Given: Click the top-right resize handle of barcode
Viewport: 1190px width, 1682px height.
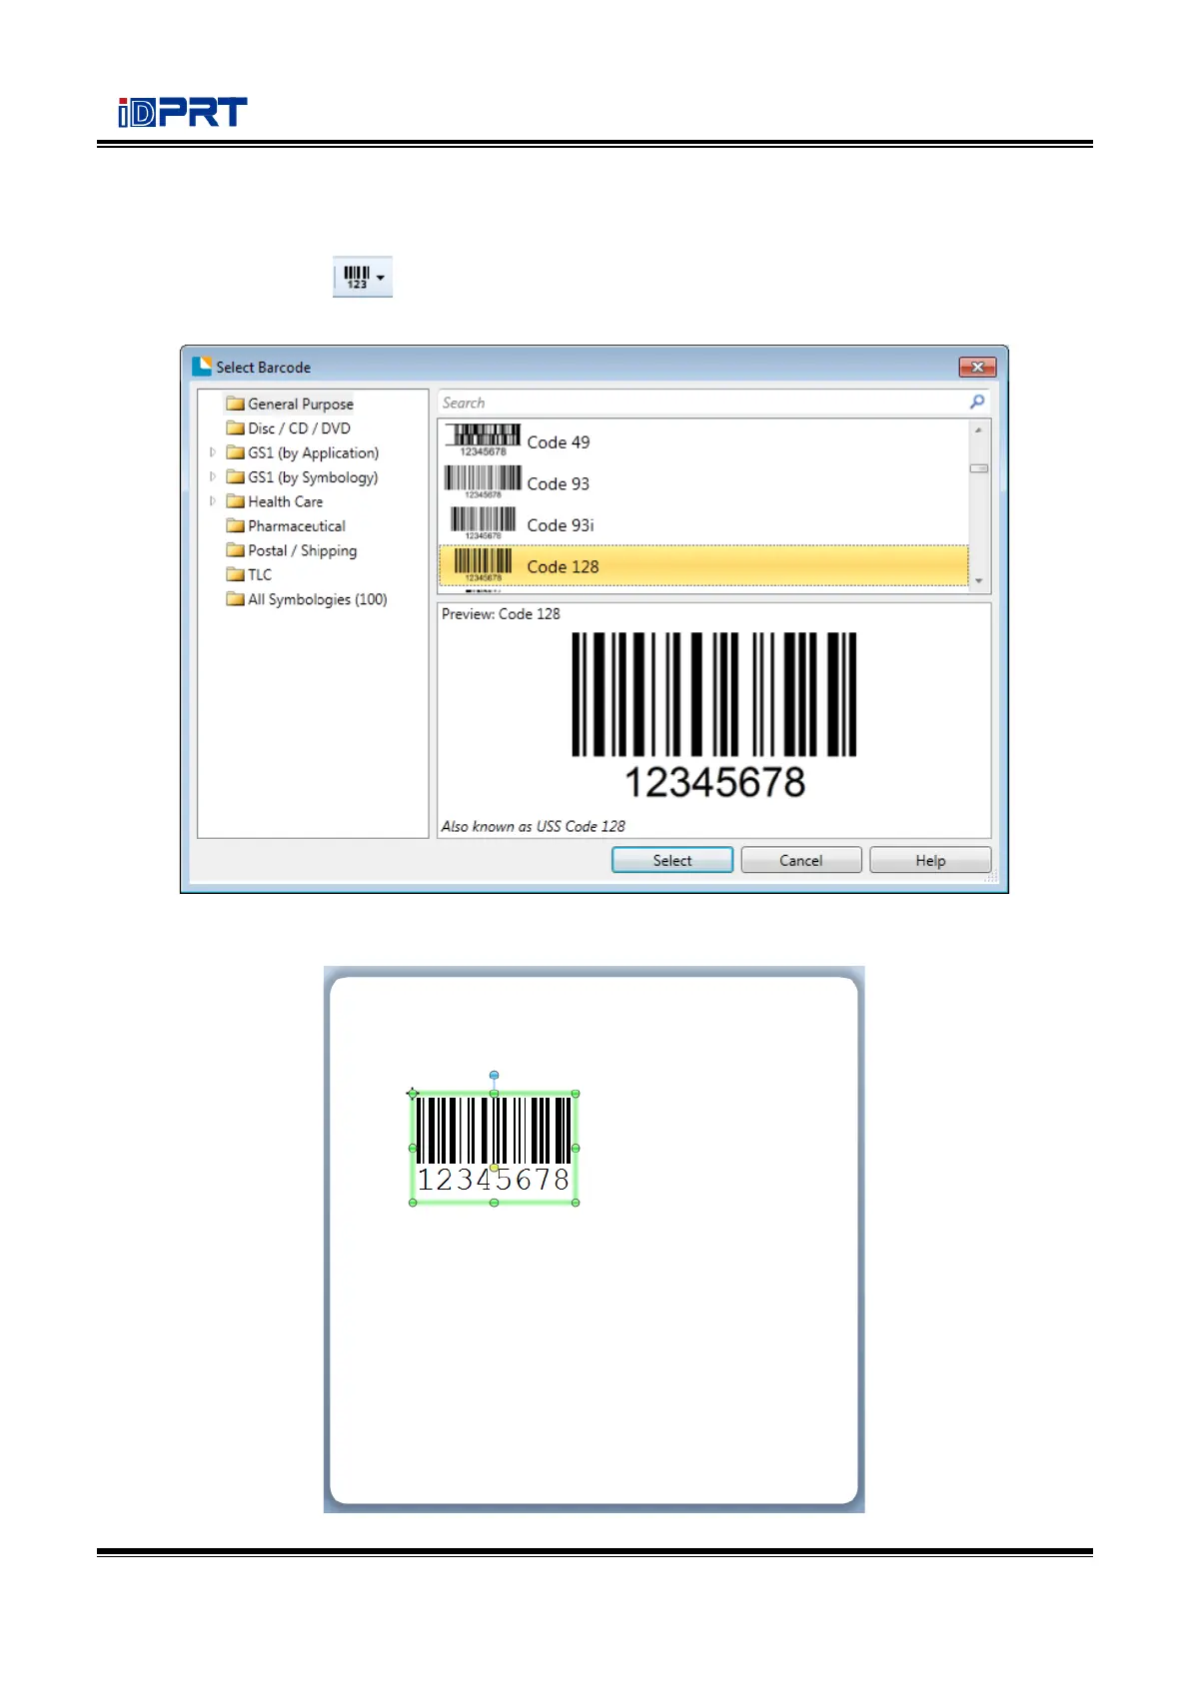Looking at the screenshot, I should point(576,1095).
